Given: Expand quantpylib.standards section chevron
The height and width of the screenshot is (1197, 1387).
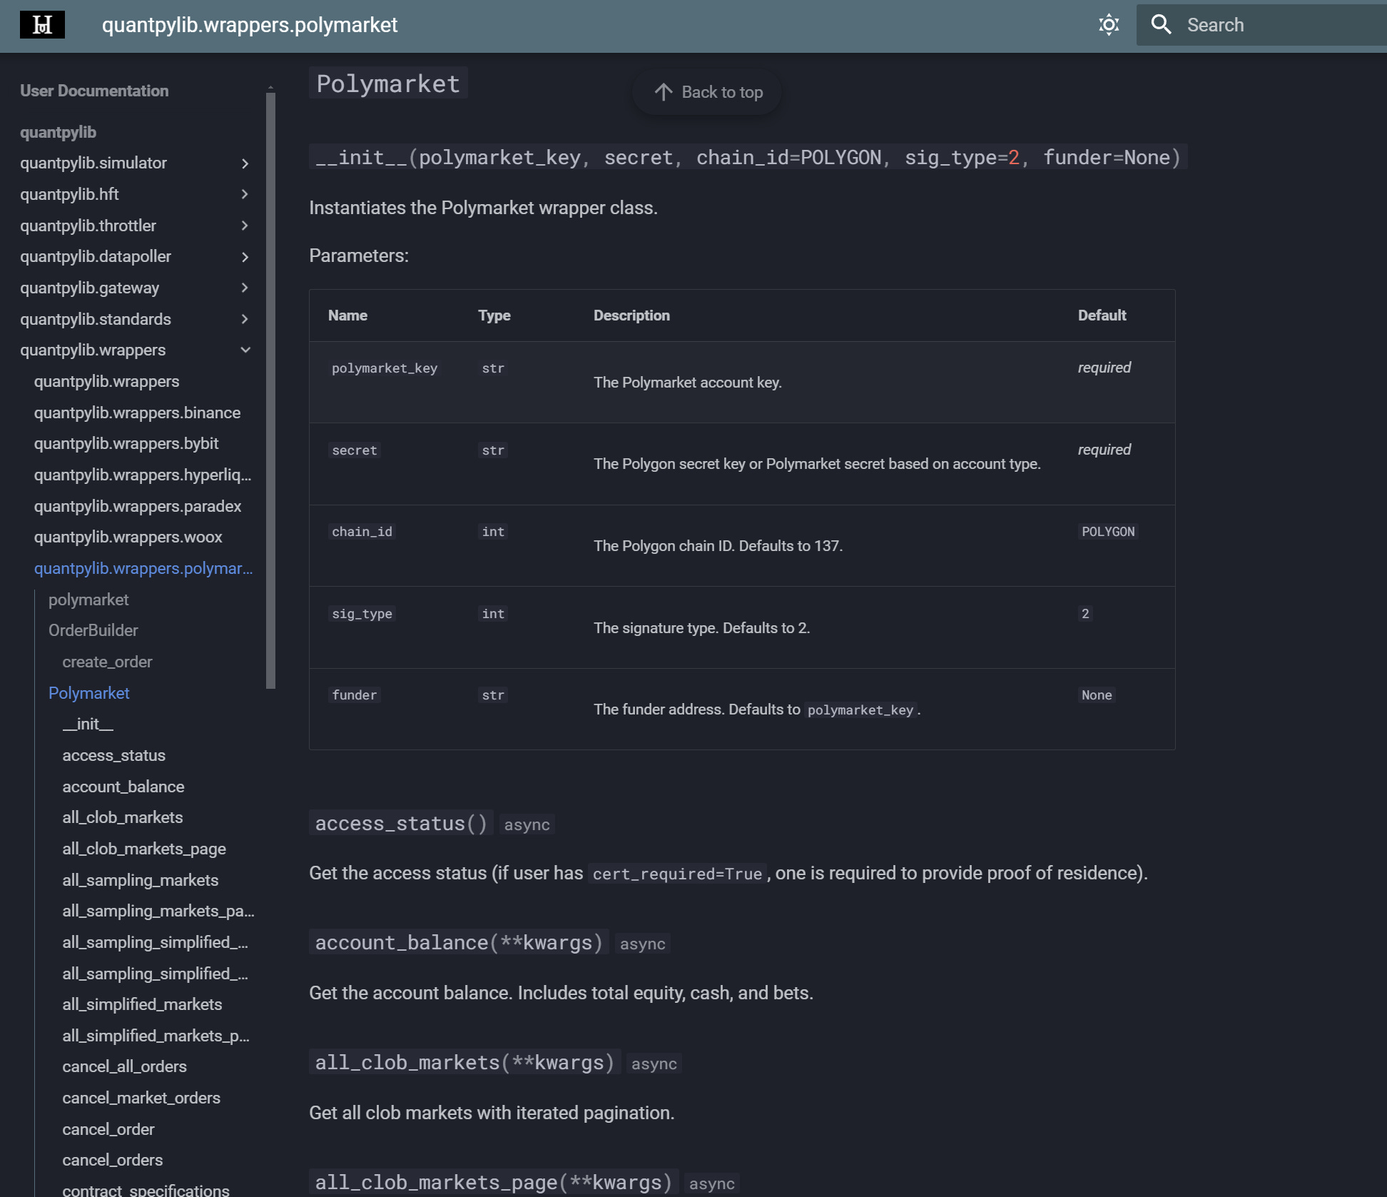Looking at the screenshot, I should [245, 319].
